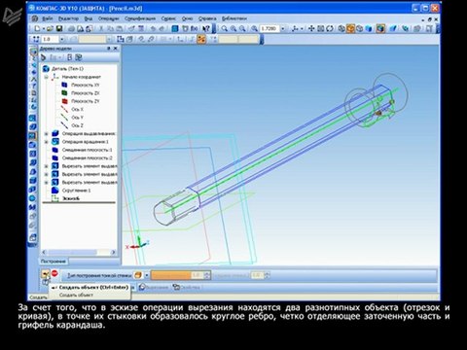Open the dropdown beside the 1.0 field
The height and width of the screenshot is (350, 467).
[x=62, y=40]
